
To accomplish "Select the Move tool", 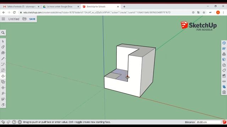I will coord(3,87).
